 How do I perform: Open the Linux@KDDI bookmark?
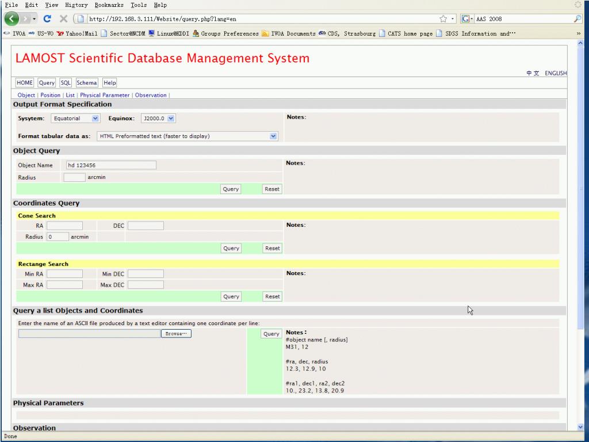tap(169, 33)
